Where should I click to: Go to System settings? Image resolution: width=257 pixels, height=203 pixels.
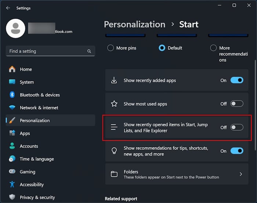click(x=51, y=82)
